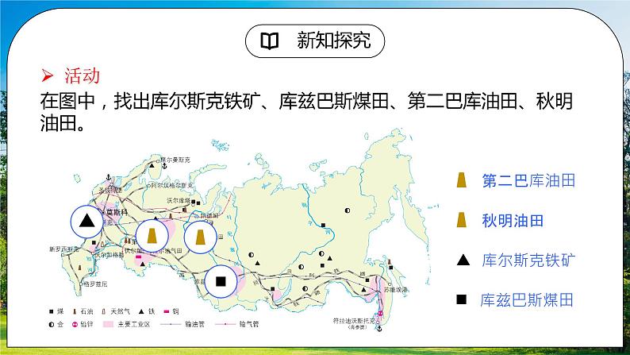Click the 第二巴库油田 blue label
Image resolution: width=630 pixels, height=355 pixels.
tap(528, 180)
